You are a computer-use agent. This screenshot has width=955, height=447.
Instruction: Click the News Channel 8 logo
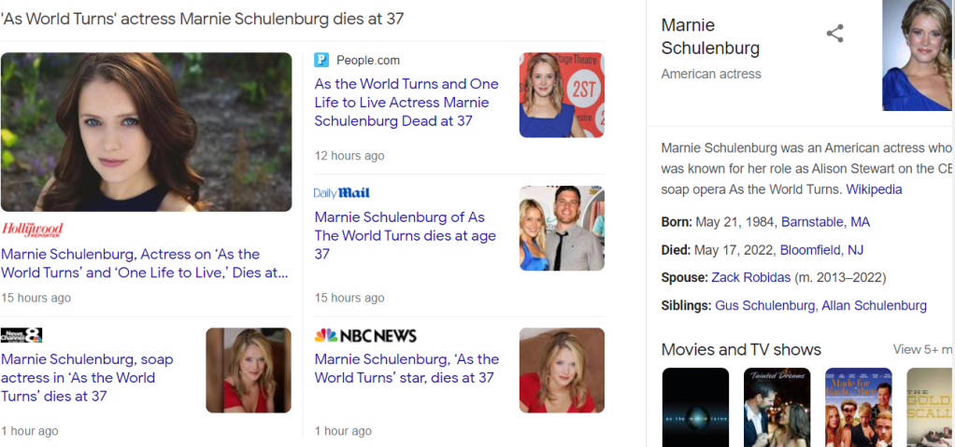click(x=21, y=336)
